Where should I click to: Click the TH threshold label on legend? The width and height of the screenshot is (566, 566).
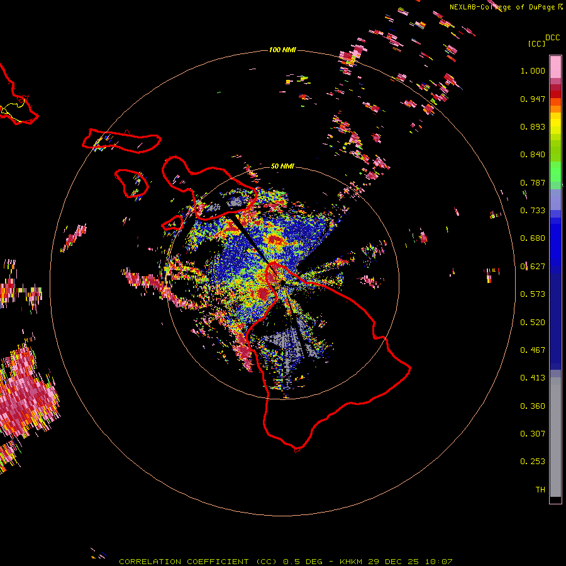[540, 490]
